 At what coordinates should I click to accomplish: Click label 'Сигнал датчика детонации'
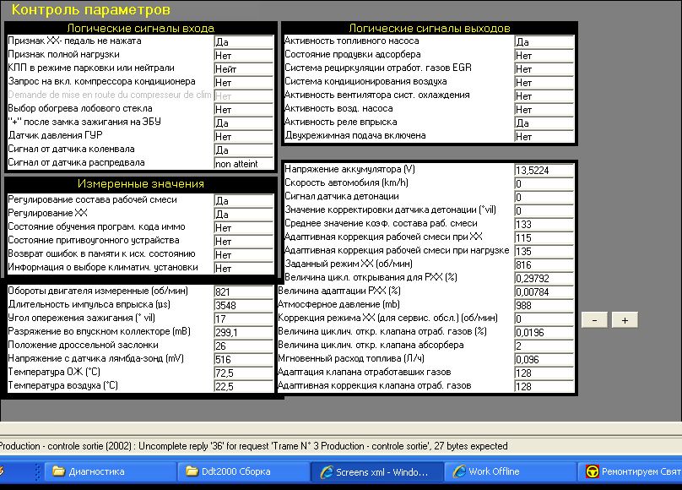[342, 196]
